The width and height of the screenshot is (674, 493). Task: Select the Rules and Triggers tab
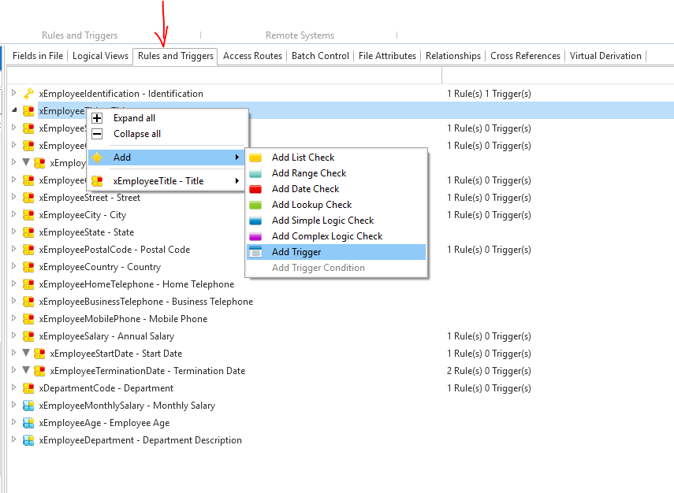175,56
